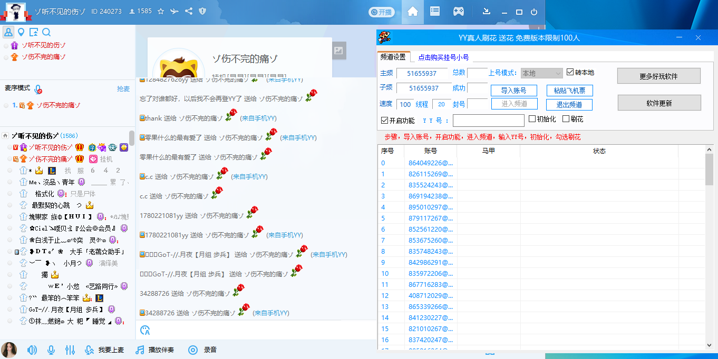718x359 pixels.
Task: Click the 开播 broadcast button
Action: [x=381, y=12]
